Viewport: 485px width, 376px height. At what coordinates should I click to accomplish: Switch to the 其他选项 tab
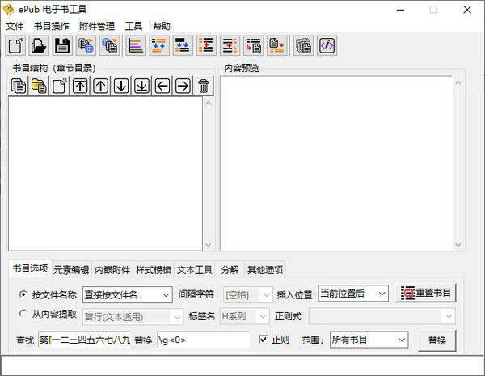[x=265, y=270]
